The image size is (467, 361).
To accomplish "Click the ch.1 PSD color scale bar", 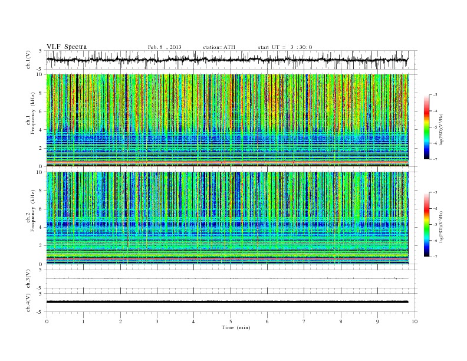I will pos(426,127).
